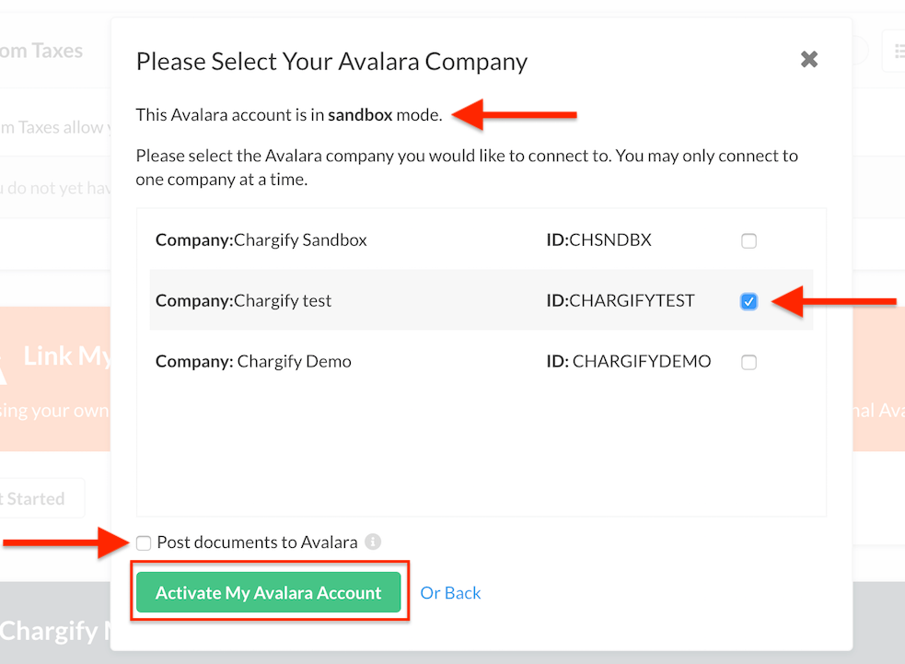Screen dimensions: 905x664
Task: Click the Link My account orange panel
Action: click(x=55, y=379)
